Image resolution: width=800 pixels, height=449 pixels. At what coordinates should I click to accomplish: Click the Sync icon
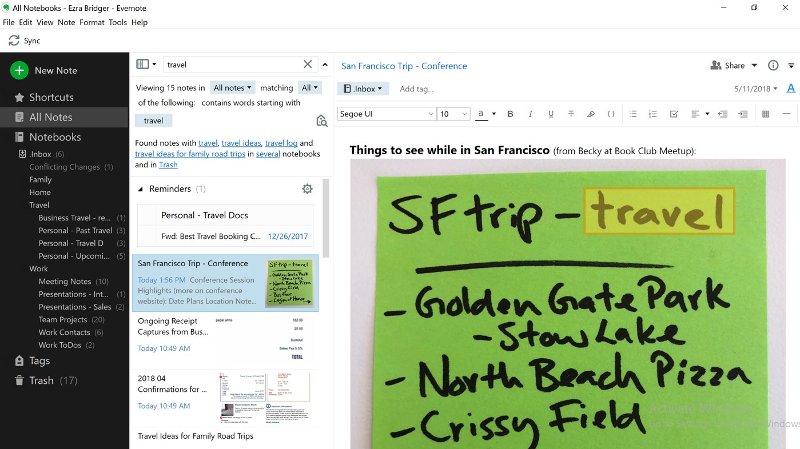click(14, 41)
